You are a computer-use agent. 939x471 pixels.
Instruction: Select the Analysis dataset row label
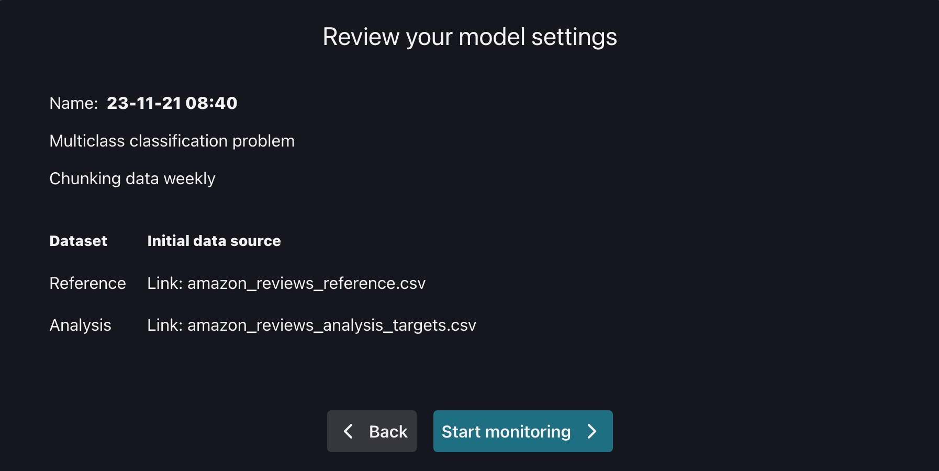point(80,325)
